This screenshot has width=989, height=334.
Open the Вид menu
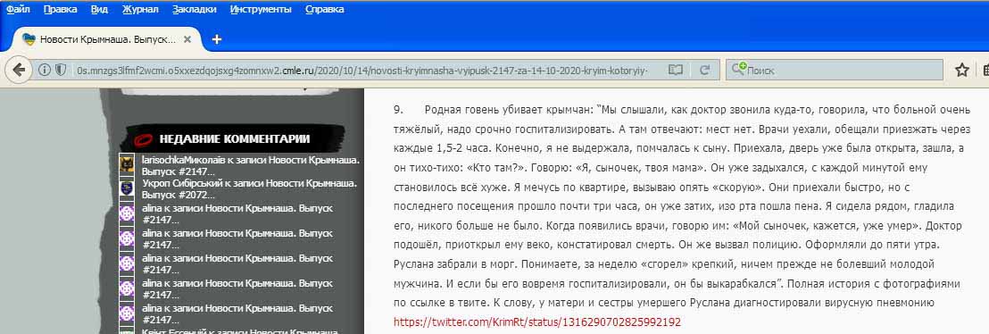pyautogui.click(x=99, y=10)
